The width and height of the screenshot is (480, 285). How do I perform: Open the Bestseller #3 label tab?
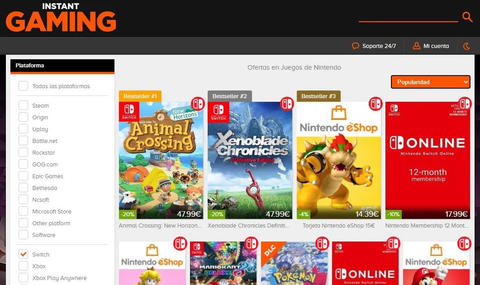click(x=318, y=96)
